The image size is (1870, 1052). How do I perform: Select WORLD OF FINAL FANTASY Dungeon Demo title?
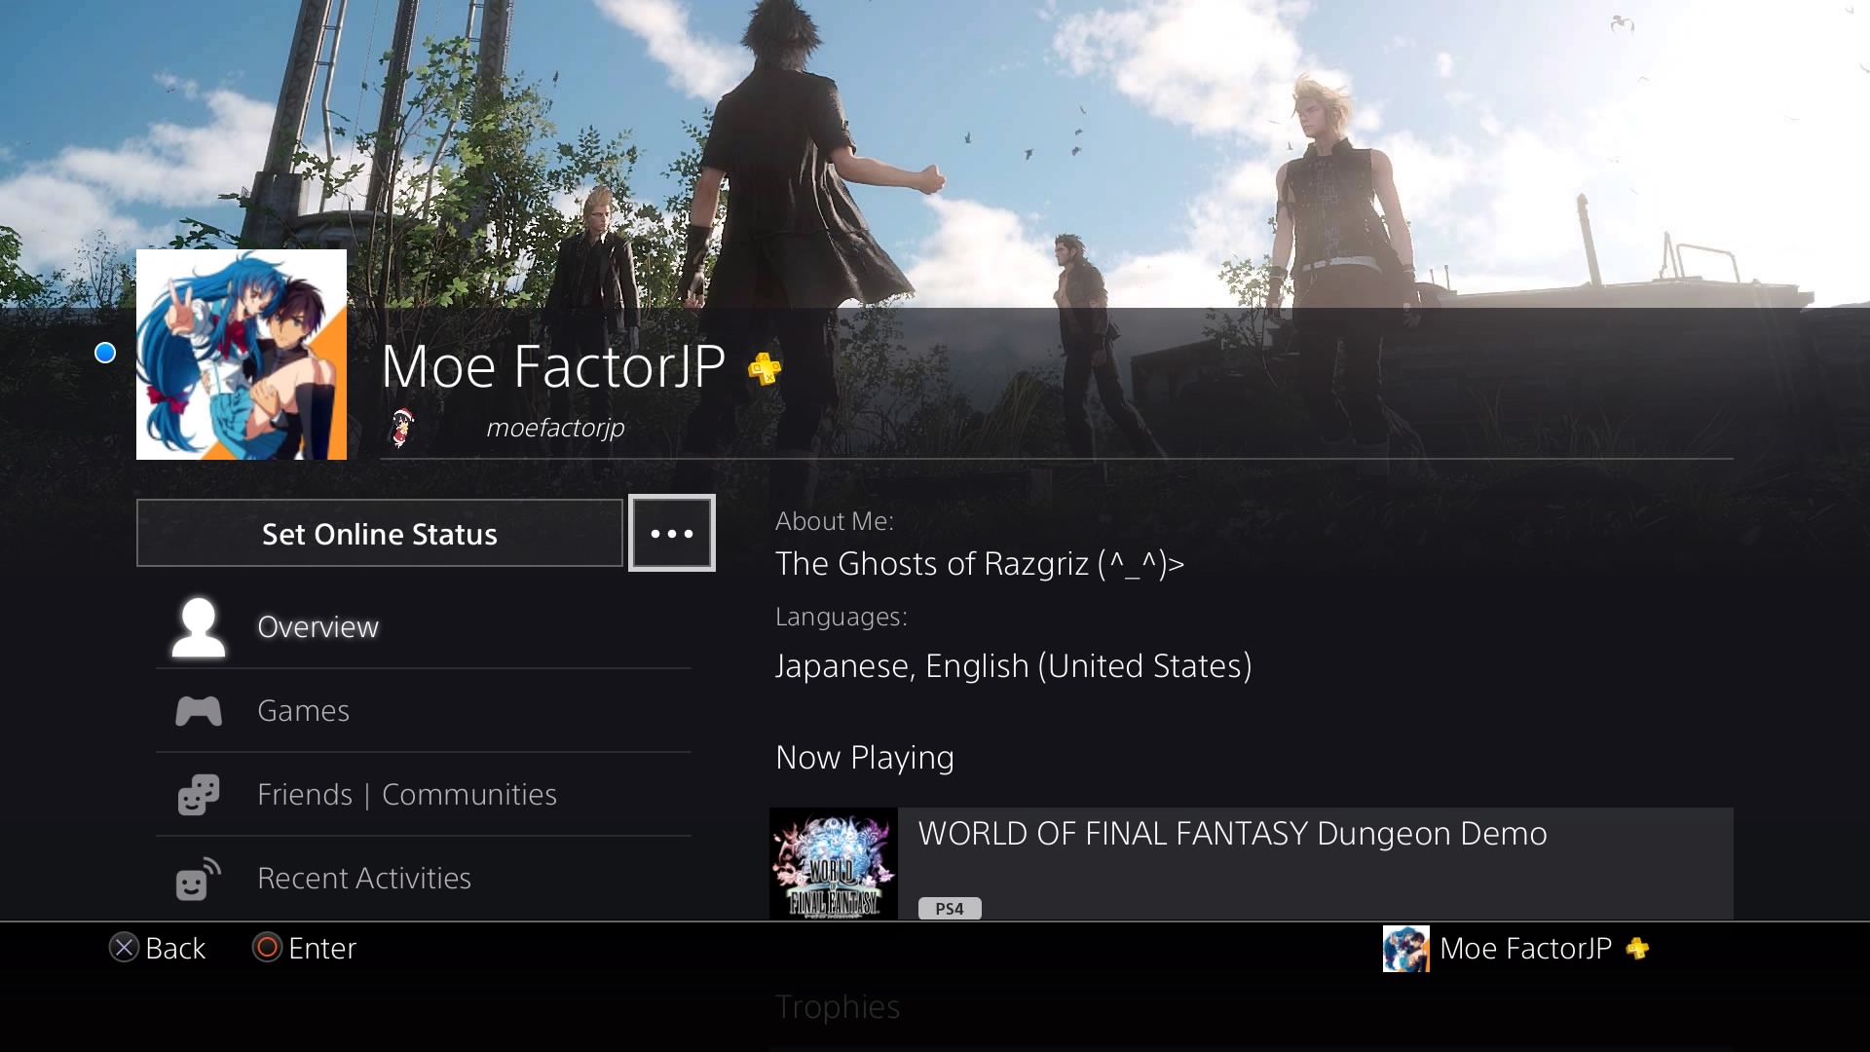pos(1232,834)
